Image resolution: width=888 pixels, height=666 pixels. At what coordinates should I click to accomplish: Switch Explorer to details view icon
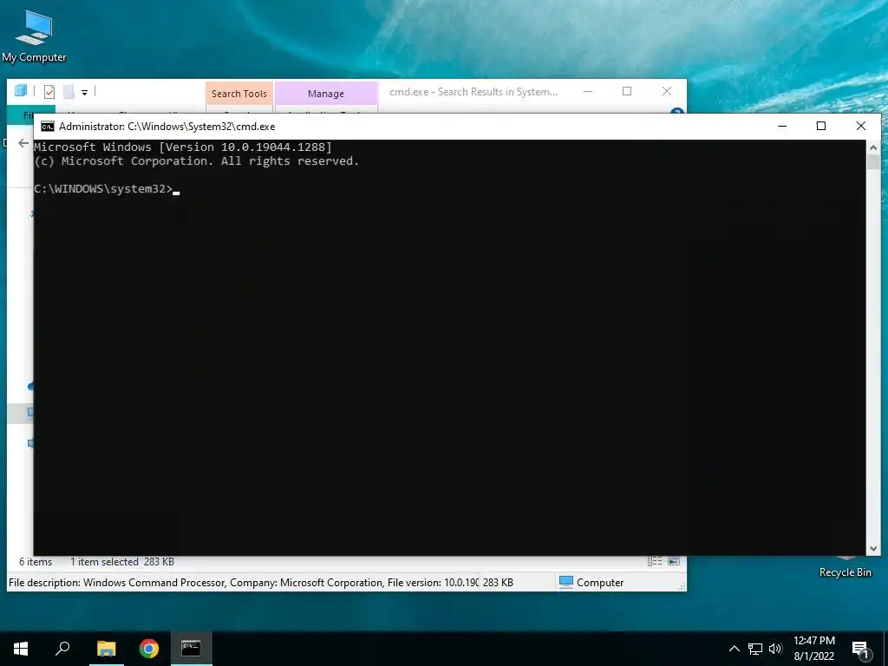tap(655, 561)
